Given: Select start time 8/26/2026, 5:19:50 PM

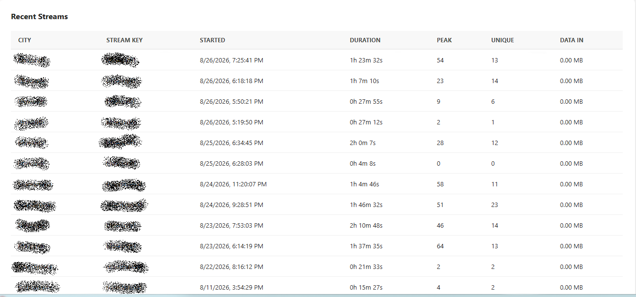Looking at the screenshot, I should (x=231, y=122).
